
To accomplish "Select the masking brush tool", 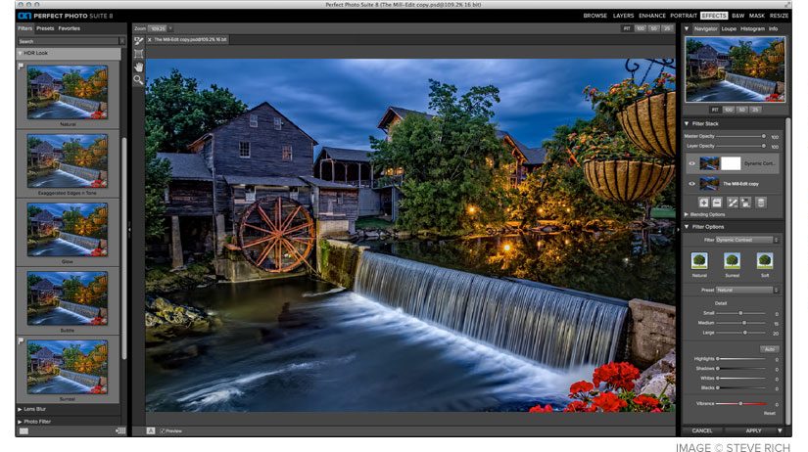I will coord(139,41).
